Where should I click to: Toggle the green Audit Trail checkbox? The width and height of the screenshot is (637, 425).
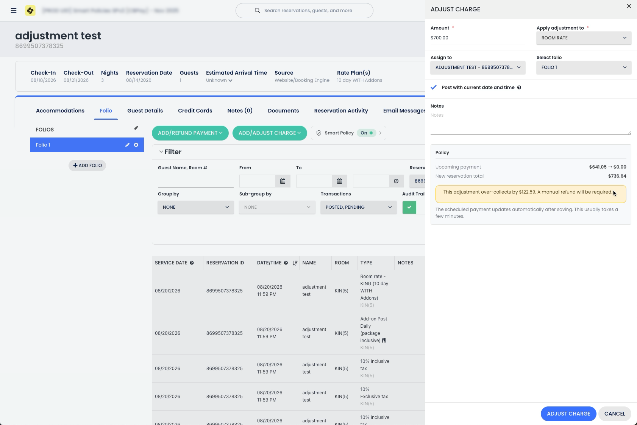[x=409, y=207]
